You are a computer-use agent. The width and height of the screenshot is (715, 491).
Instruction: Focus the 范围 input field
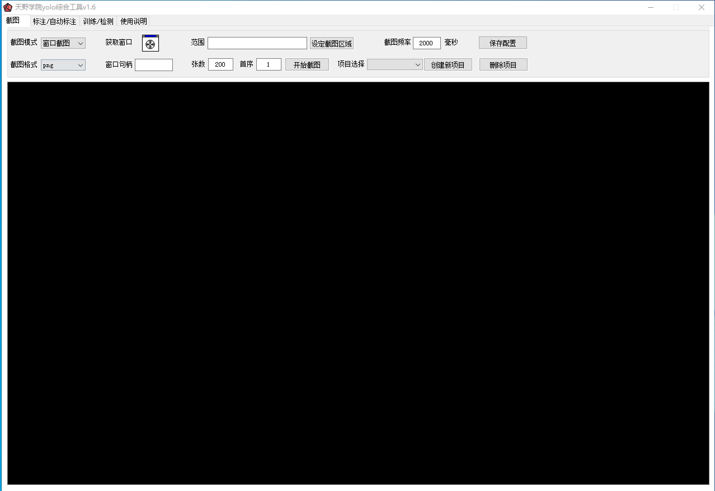pyautogui.click(x=257, y=43)
